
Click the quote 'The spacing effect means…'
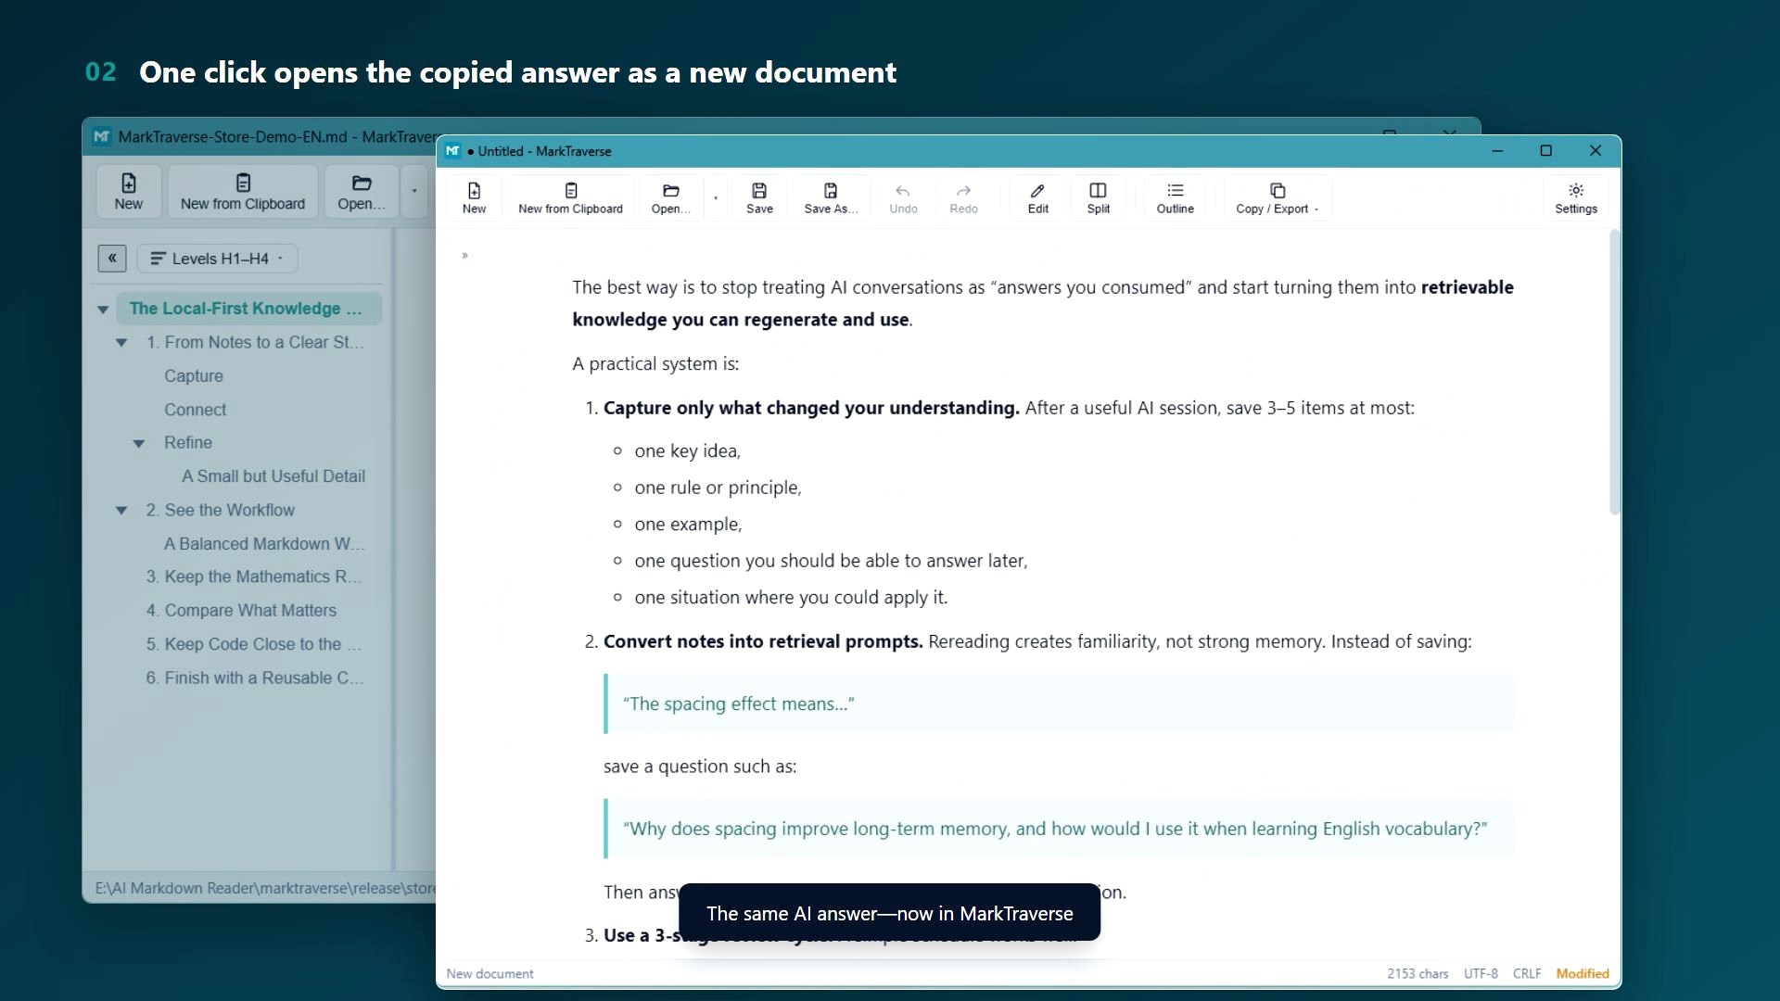[x=738, y=704]
